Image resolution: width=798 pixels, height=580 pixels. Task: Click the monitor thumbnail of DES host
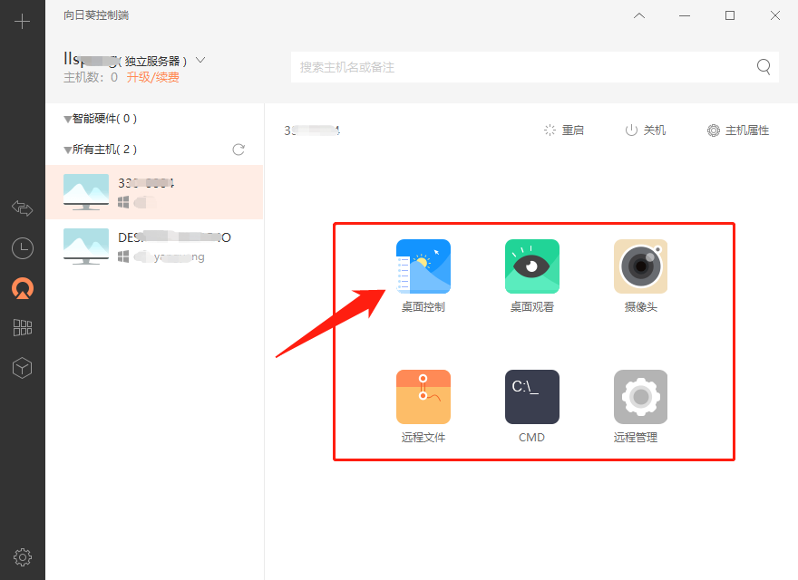click(x=86, y=246)
